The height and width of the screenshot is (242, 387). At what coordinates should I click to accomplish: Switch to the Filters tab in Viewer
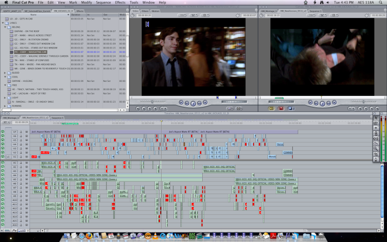pos(145,11)
